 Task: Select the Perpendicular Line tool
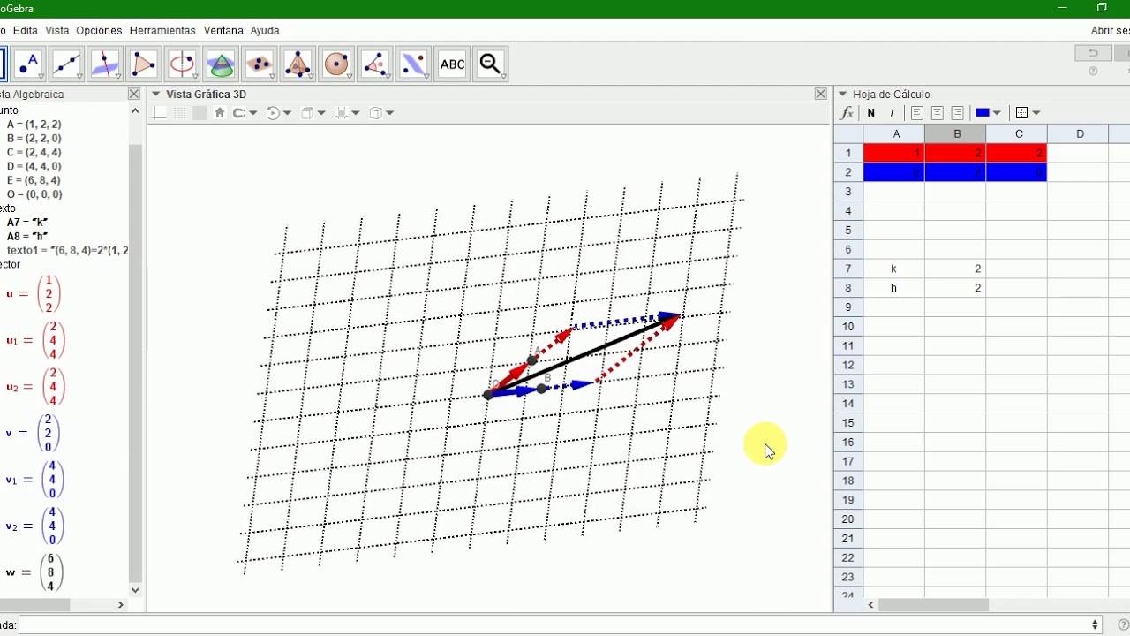coord(105,64)
